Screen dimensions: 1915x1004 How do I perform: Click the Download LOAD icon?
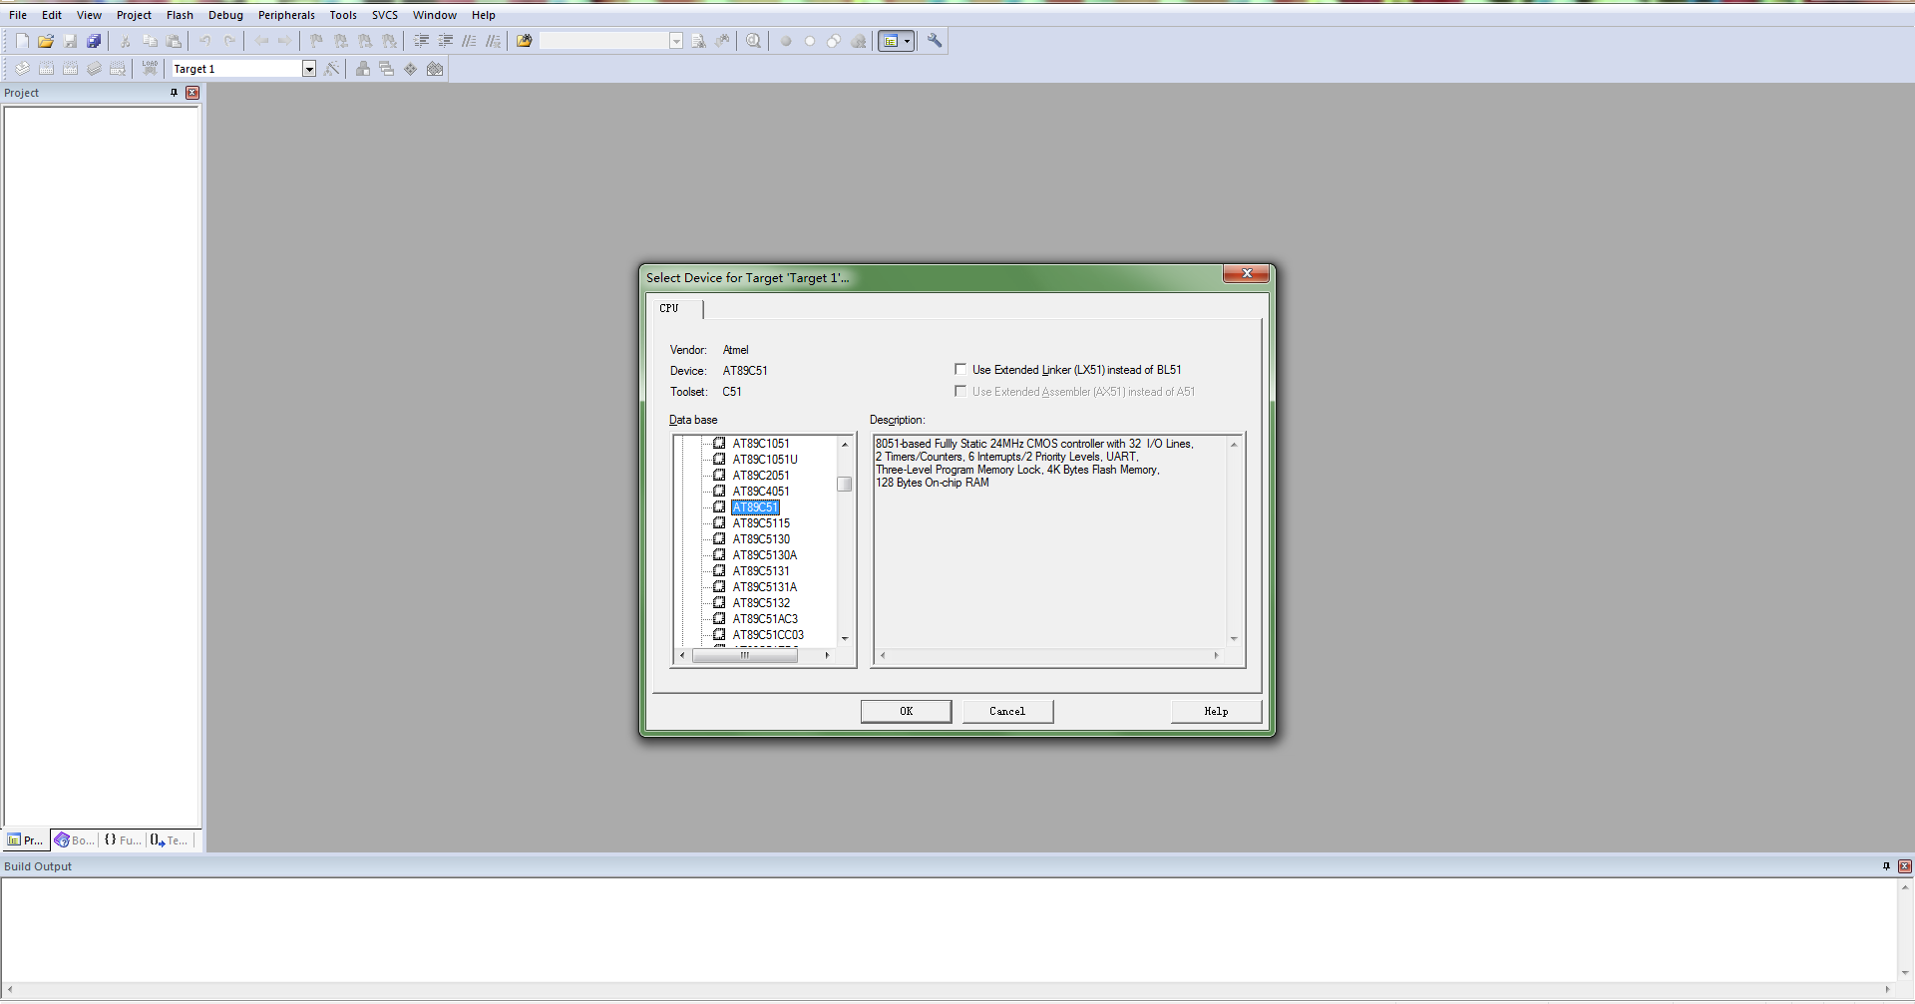point(150,69)
